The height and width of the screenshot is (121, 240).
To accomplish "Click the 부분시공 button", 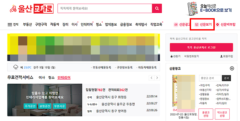I will click(x=59, y=106).
